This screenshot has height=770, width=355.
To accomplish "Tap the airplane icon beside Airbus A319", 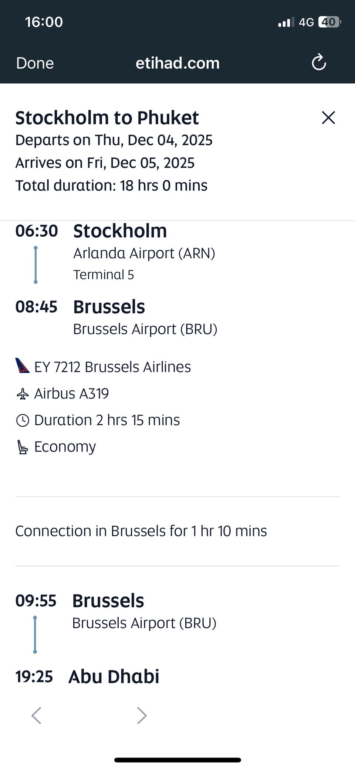I will pyautogui.click(x=23, y=394).
